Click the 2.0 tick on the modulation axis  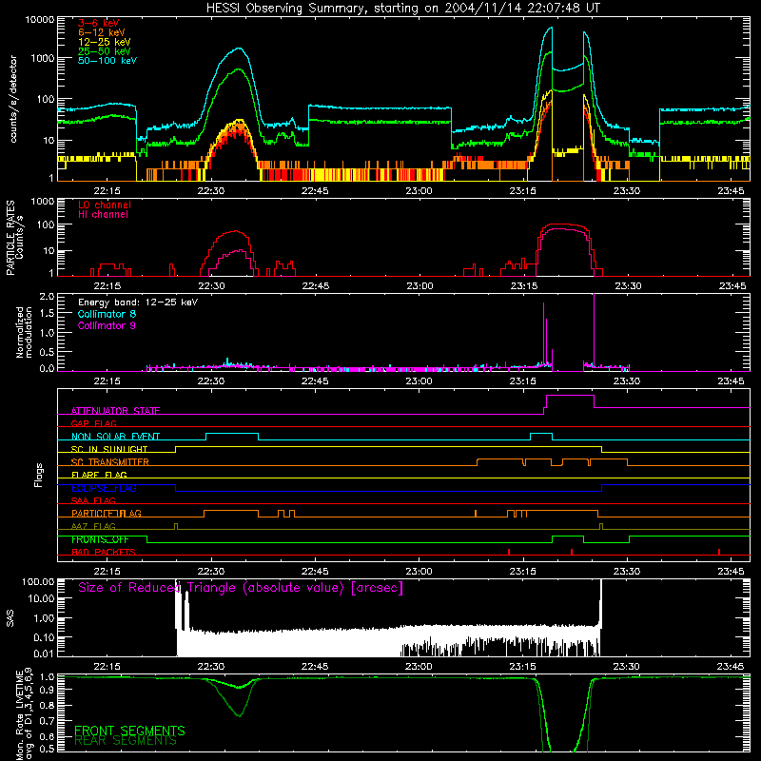tap(47, 297)
